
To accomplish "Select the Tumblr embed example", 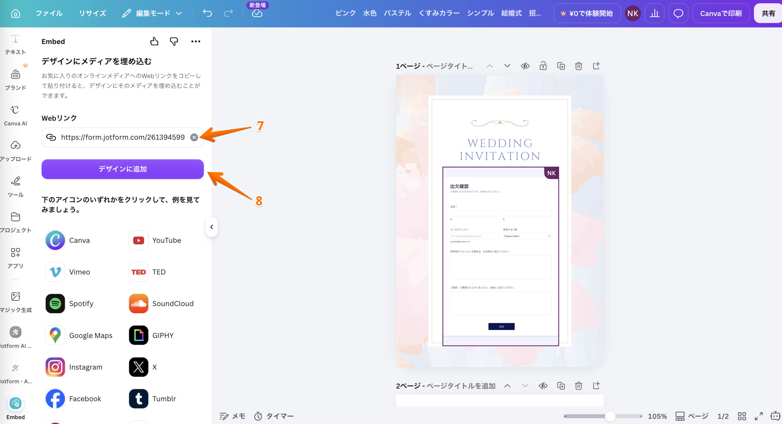I will pos(153,399).
